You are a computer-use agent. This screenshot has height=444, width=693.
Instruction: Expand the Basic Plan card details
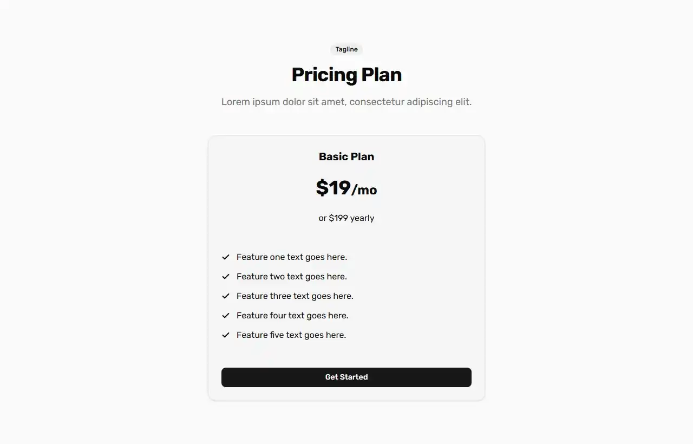[346, 267]
